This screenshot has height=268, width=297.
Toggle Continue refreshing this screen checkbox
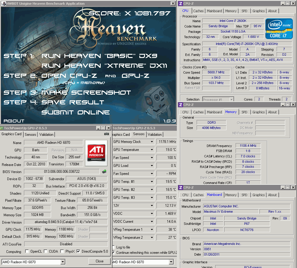pyautogui.click(x=113, y=252)
